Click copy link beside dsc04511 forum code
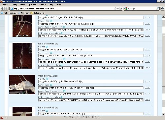The height and width of the screenshot is (120, 165). [148, 88]
